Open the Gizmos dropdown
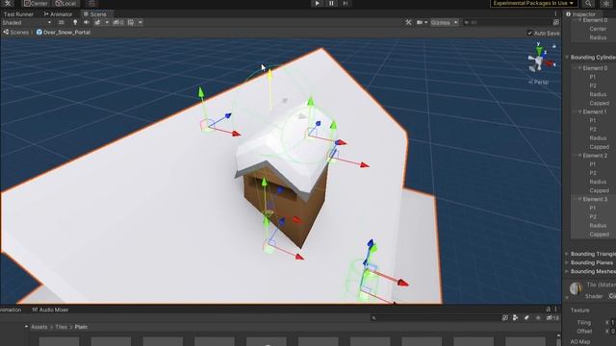The width and height of the screenshot is (616, 346). coord(445,23)
